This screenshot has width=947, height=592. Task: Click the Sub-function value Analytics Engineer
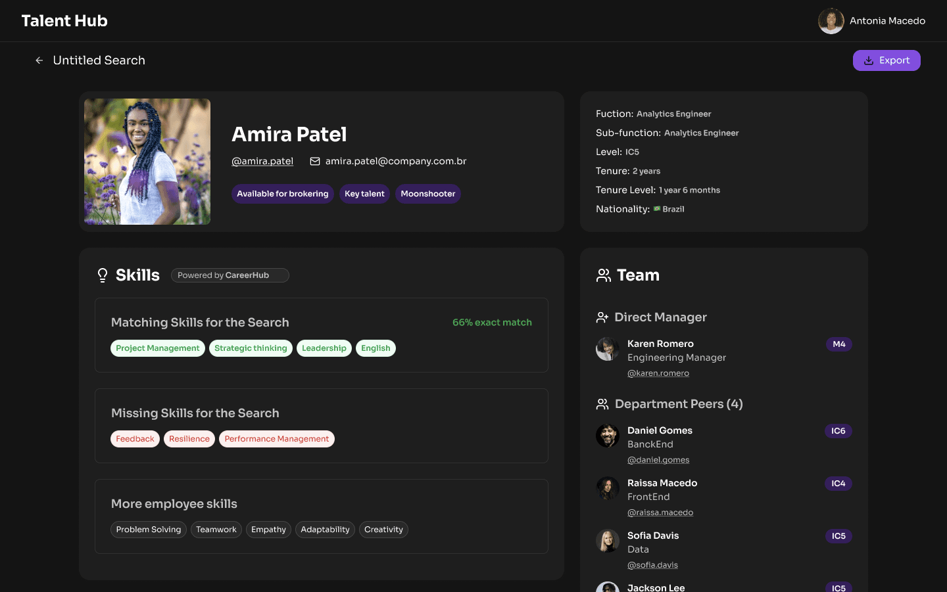[702, 133]
